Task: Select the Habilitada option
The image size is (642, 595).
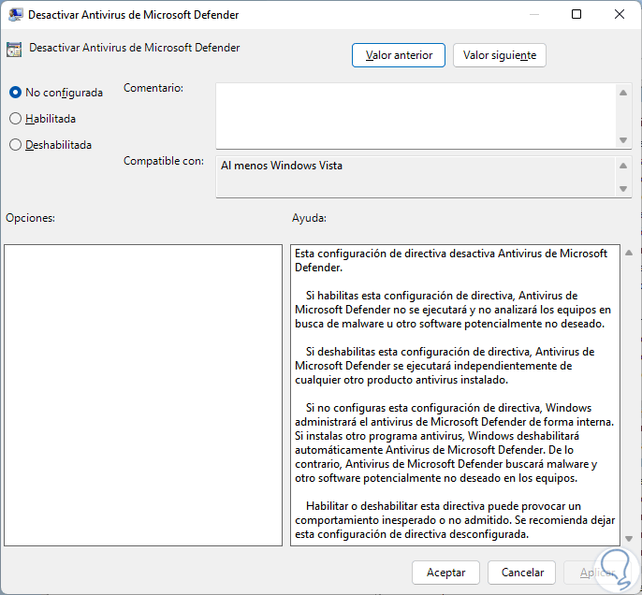Action: [43, 119]
